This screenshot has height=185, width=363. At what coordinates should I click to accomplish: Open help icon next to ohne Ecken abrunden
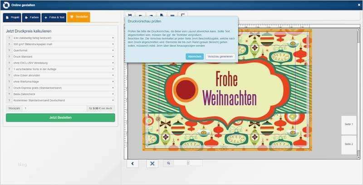pos(9,75)
